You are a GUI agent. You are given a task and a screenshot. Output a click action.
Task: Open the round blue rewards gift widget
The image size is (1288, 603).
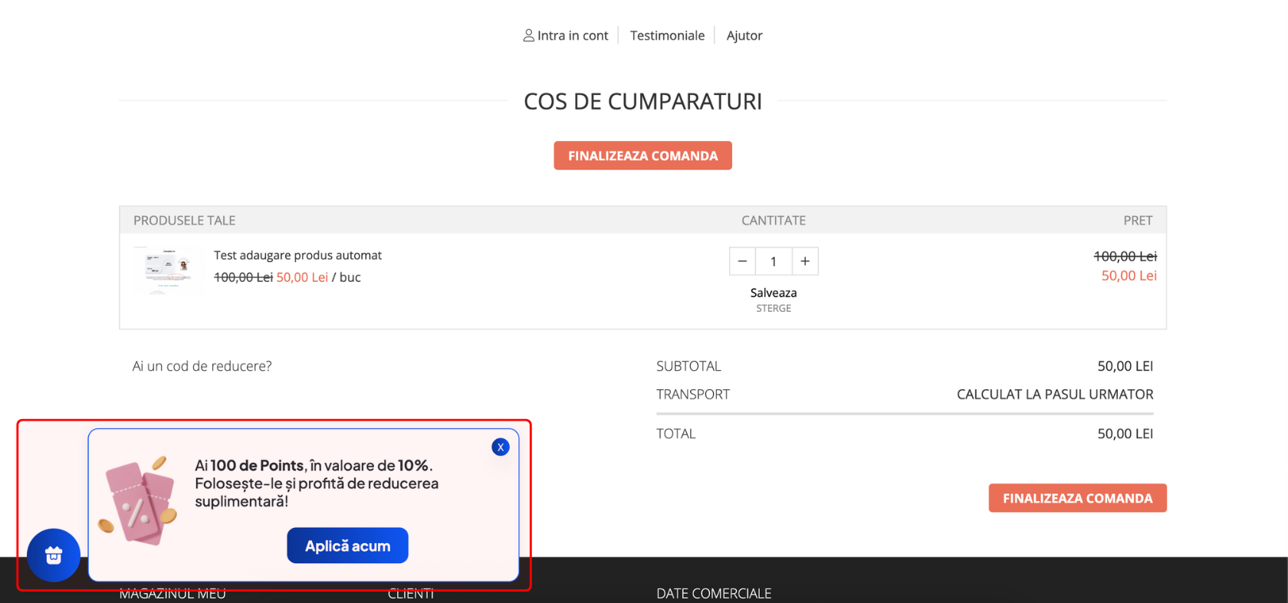coord(54,555)
